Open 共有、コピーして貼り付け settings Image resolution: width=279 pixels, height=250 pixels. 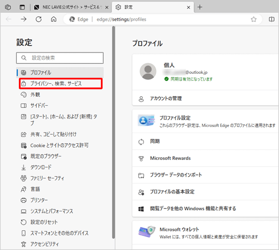(x=60, y=134)
